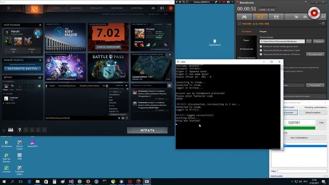
Task: Click View Confirmations button in authenticator
Action: coord(299,138)
